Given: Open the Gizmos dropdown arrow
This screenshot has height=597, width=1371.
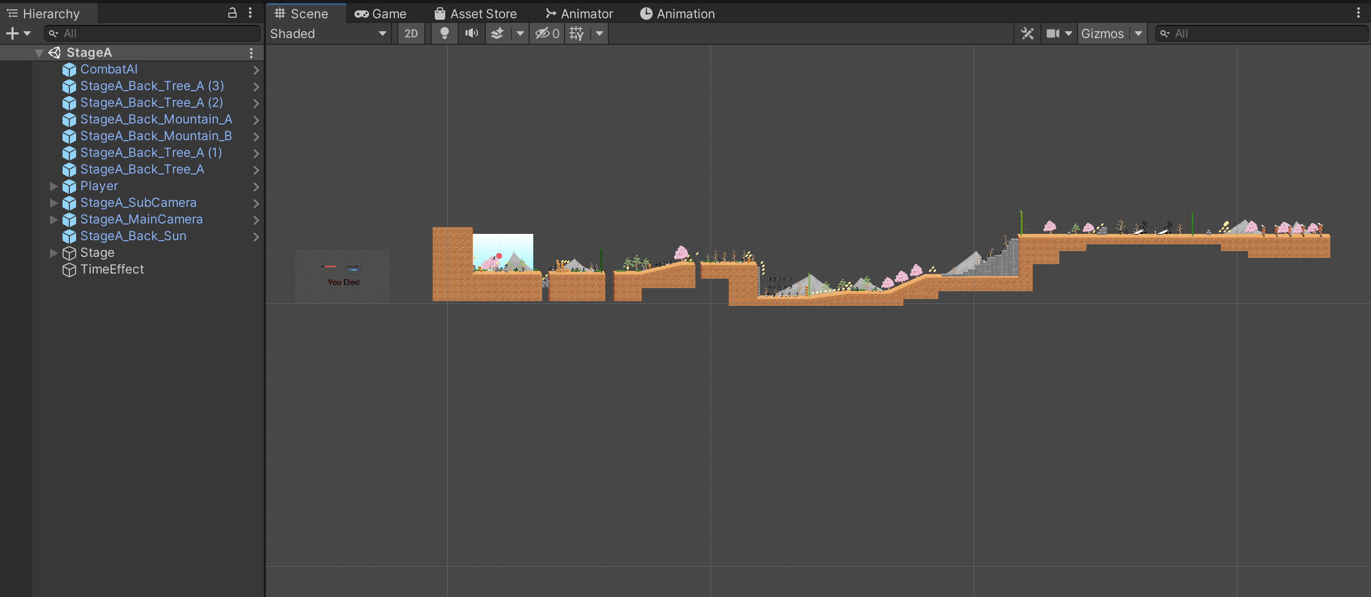Looking at the screenshot, I should [1139, 33].
